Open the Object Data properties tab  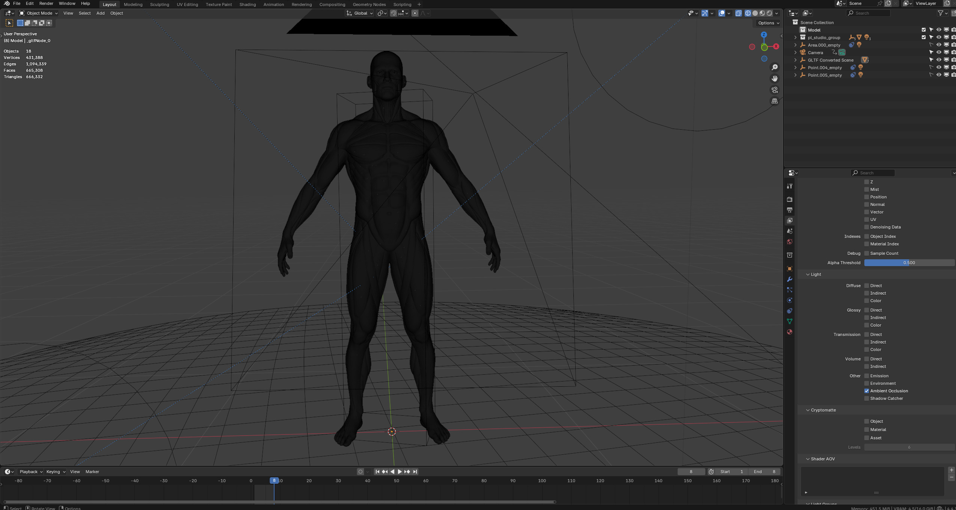790,321
